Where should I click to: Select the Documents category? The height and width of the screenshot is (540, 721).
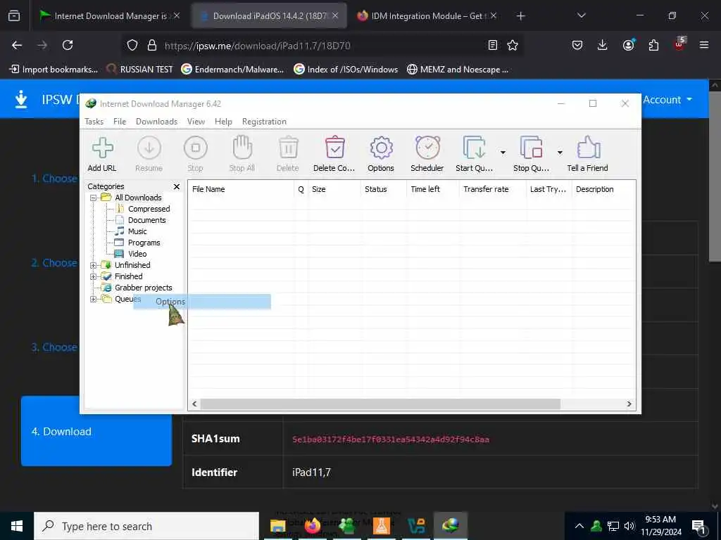point(146,220)
